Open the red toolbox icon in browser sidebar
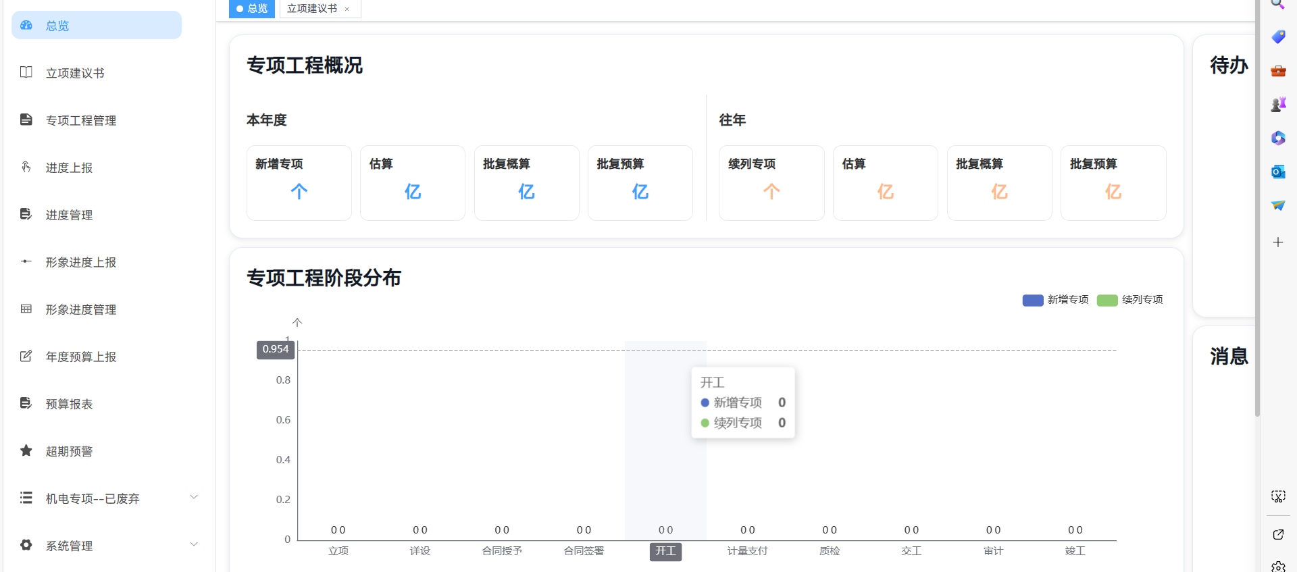The width and height of the screenshot is (1297, 572). (x=1278, y=70)
